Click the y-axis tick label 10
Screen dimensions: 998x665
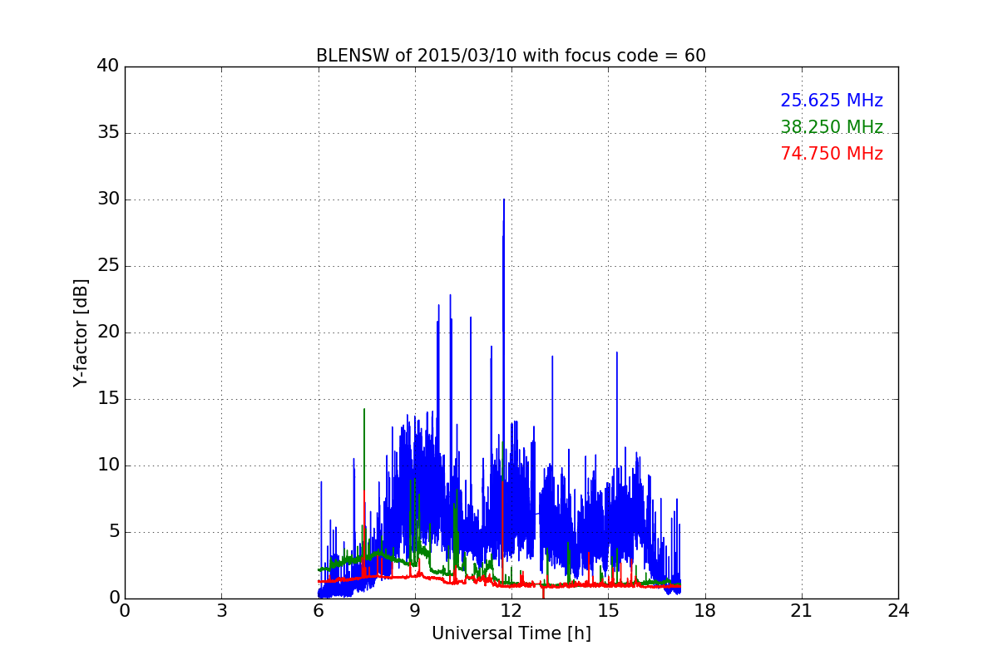[108, 465]
